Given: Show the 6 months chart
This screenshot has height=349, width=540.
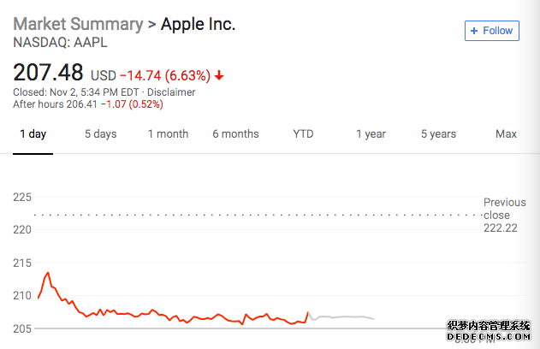Looking at the screenshot, I should [x=235, y=134].
